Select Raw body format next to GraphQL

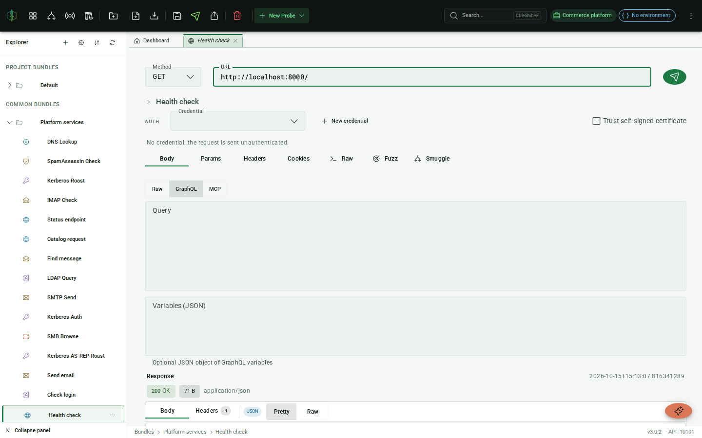click(x=157, y=189)
